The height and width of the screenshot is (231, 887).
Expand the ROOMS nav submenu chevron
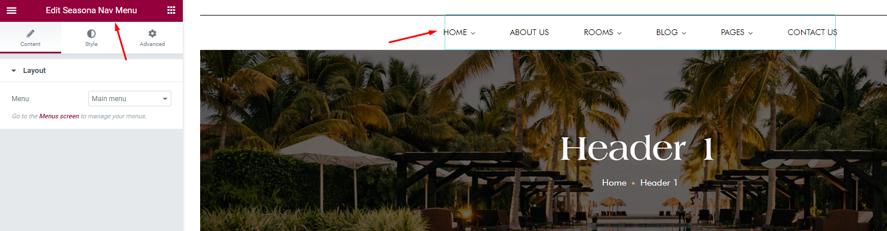(619, 33)
